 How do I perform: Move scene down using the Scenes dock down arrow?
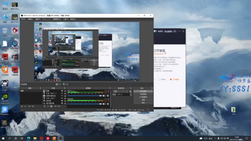(x=33, y=106)
